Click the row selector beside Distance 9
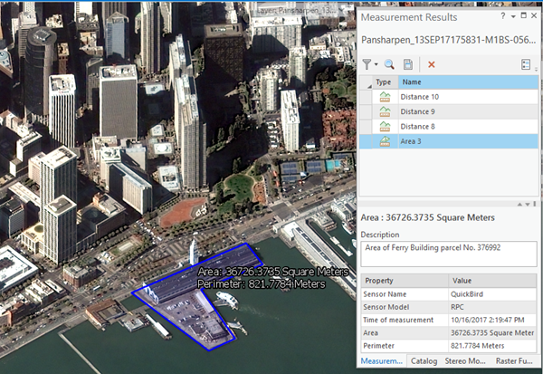The height and width of the screenshot is (374, 543). tap(365, 111)
